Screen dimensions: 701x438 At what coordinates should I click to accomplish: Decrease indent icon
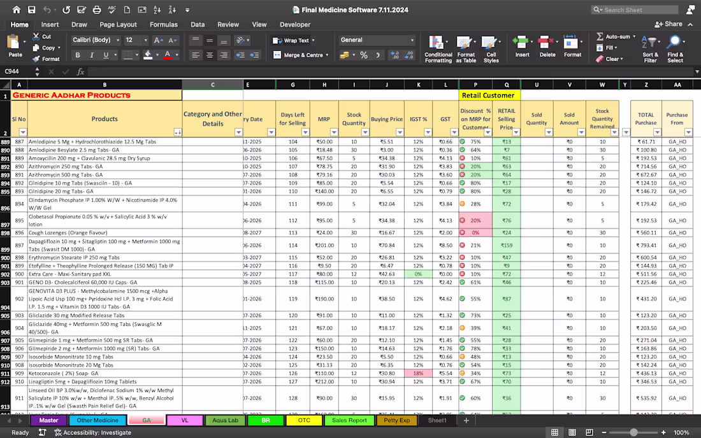pos(240,55)
